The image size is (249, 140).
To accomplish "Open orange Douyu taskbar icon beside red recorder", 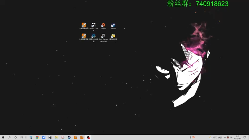I will point(82,138).
